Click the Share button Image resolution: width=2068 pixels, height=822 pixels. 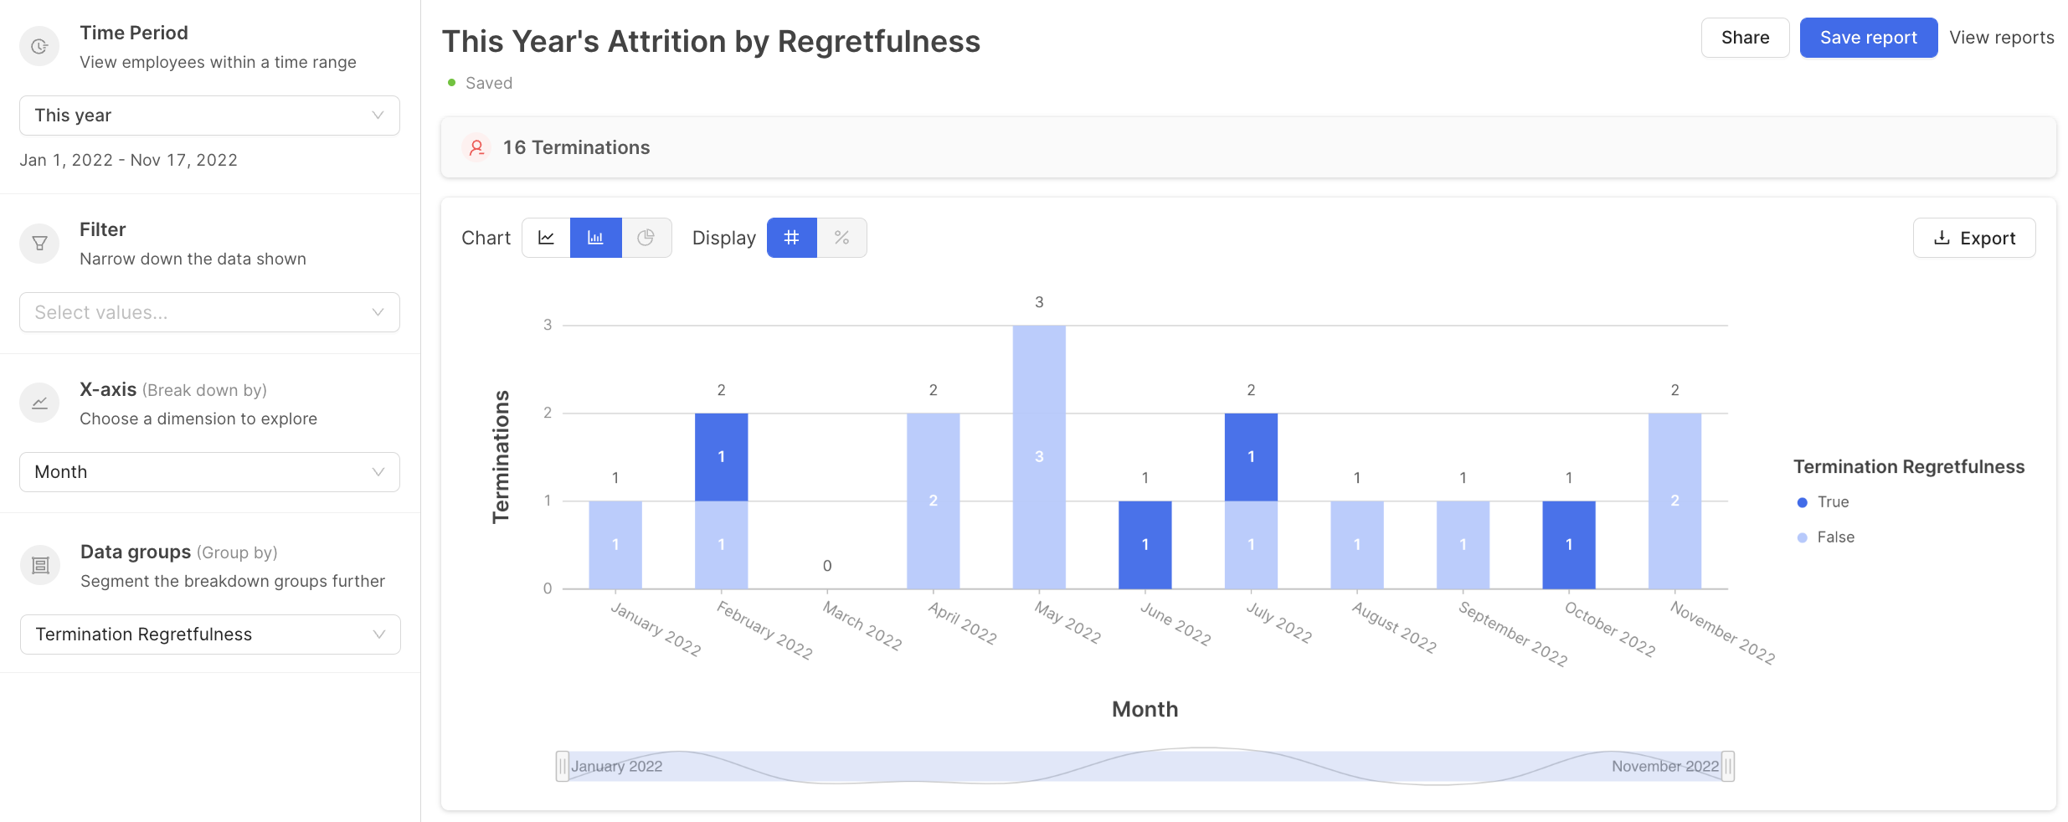click(1745, 38)
